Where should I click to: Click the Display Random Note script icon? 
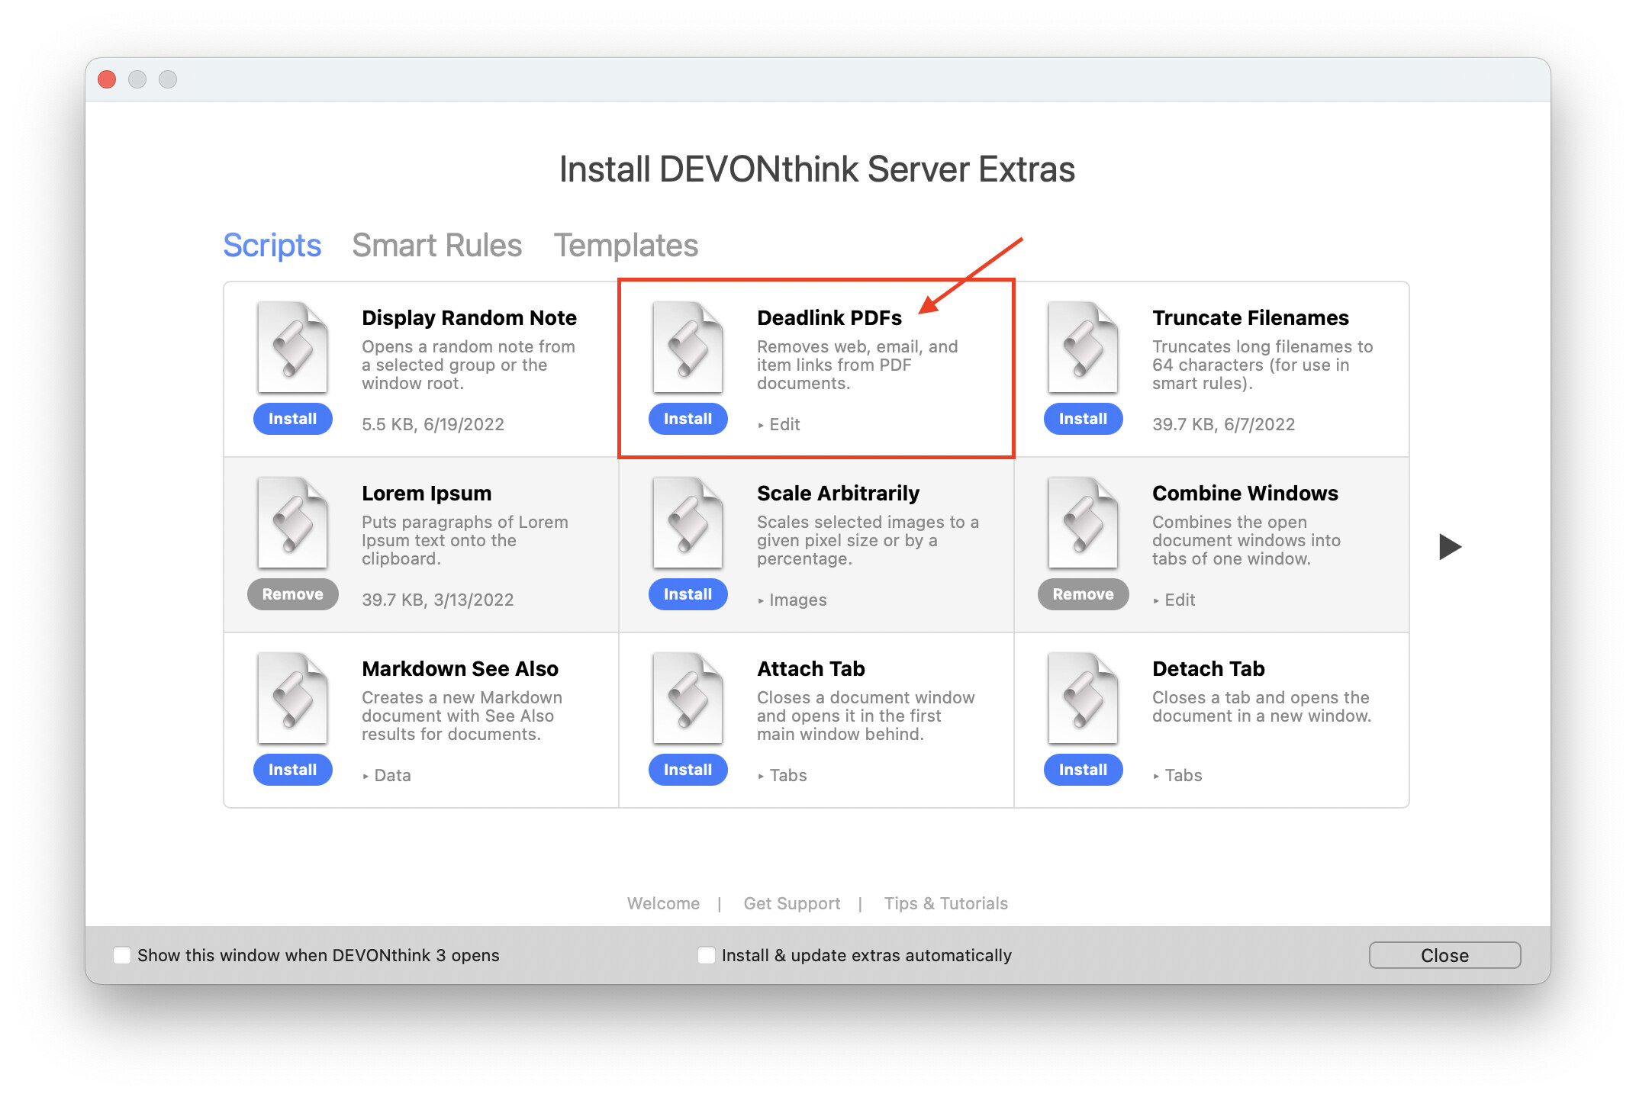point(293,348)
